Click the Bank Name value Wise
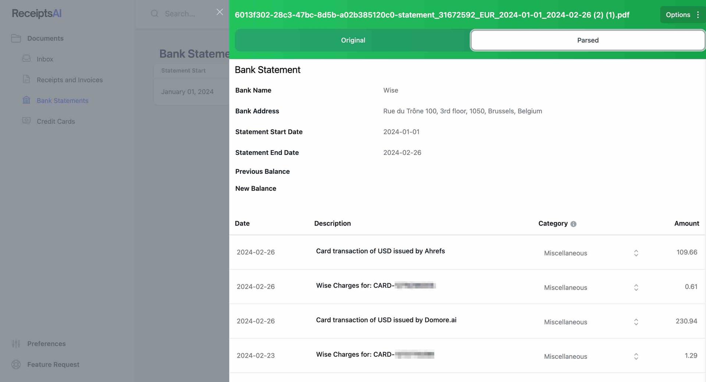The height and width of the screenshot is (382, 706). 391,90
